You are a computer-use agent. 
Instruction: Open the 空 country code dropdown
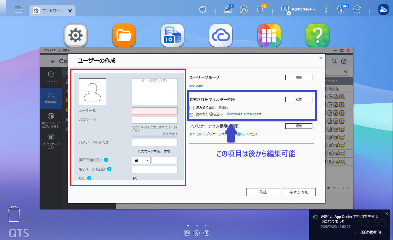click(141, 160)
